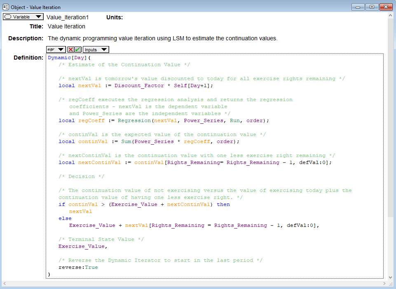The image size is (396, 289).
Task: Click the Title field text Value Iteration
Action: 66,27
